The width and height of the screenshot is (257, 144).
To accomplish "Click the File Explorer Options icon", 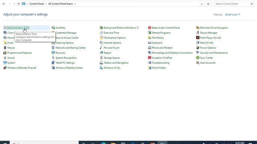I will coord(101,38).
